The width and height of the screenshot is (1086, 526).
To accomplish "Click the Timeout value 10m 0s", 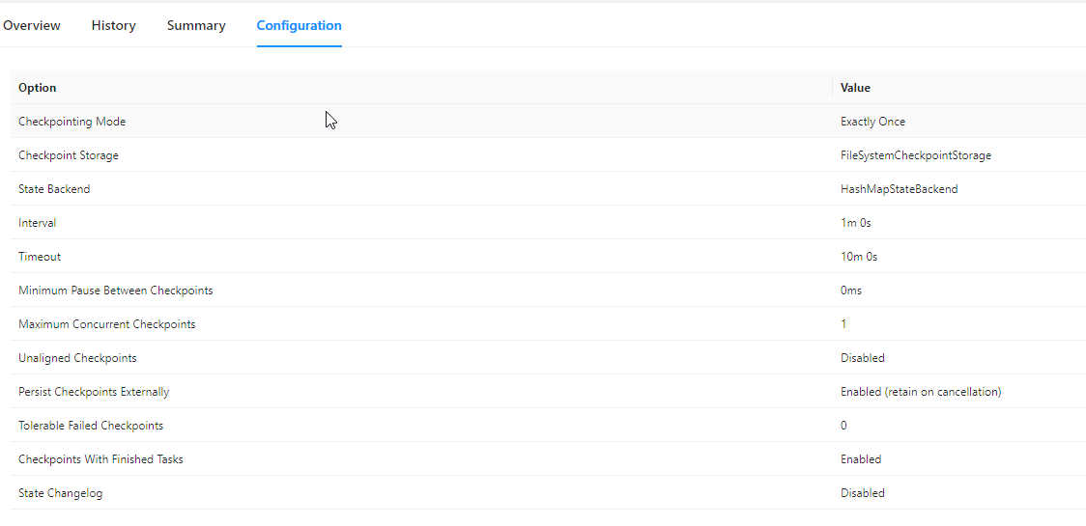I will (x=858, y=257).
